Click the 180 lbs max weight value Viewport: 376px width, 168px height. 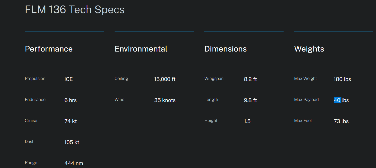click(x=342, y=79)
